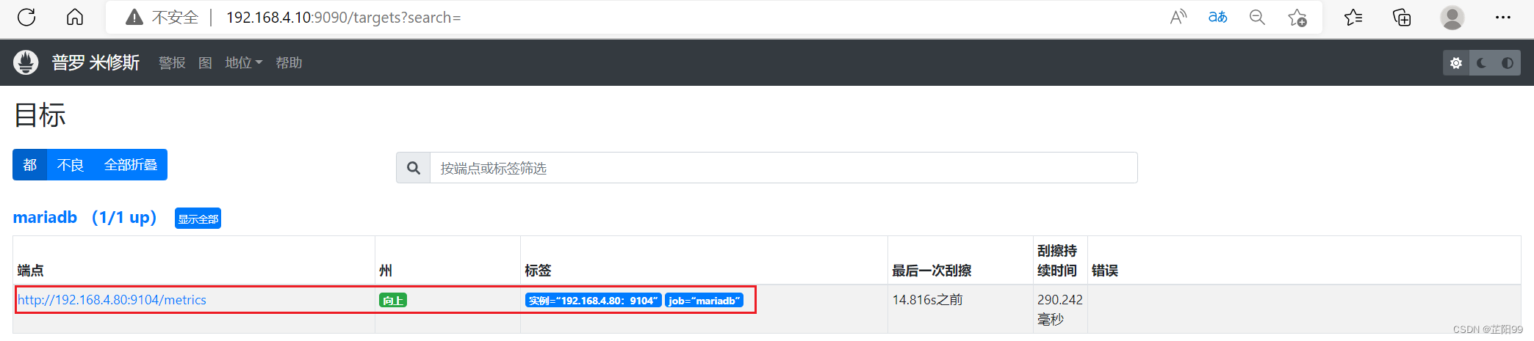Screen dimensions: 1534x341
Task: Open the favorites list icon
Action: [x=1353, y=17]
